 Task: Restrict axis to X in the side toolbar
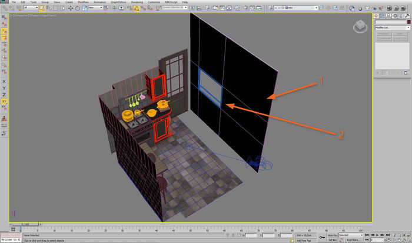pyautogui.click(x=4, y=82)
